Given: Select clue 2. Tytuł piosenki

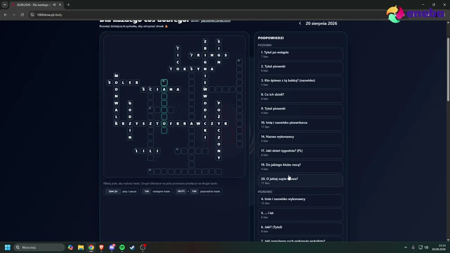Looking at the screenshot, I should [x=300, y=68].
